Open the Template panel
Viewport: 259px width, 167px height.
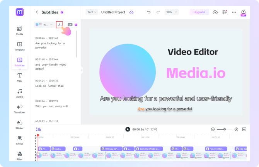tap(19, 46)
